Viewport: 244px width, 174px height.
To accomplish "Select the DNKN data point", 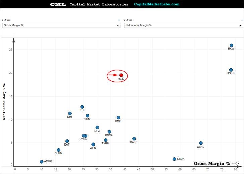I will click(x=231, y=70).
